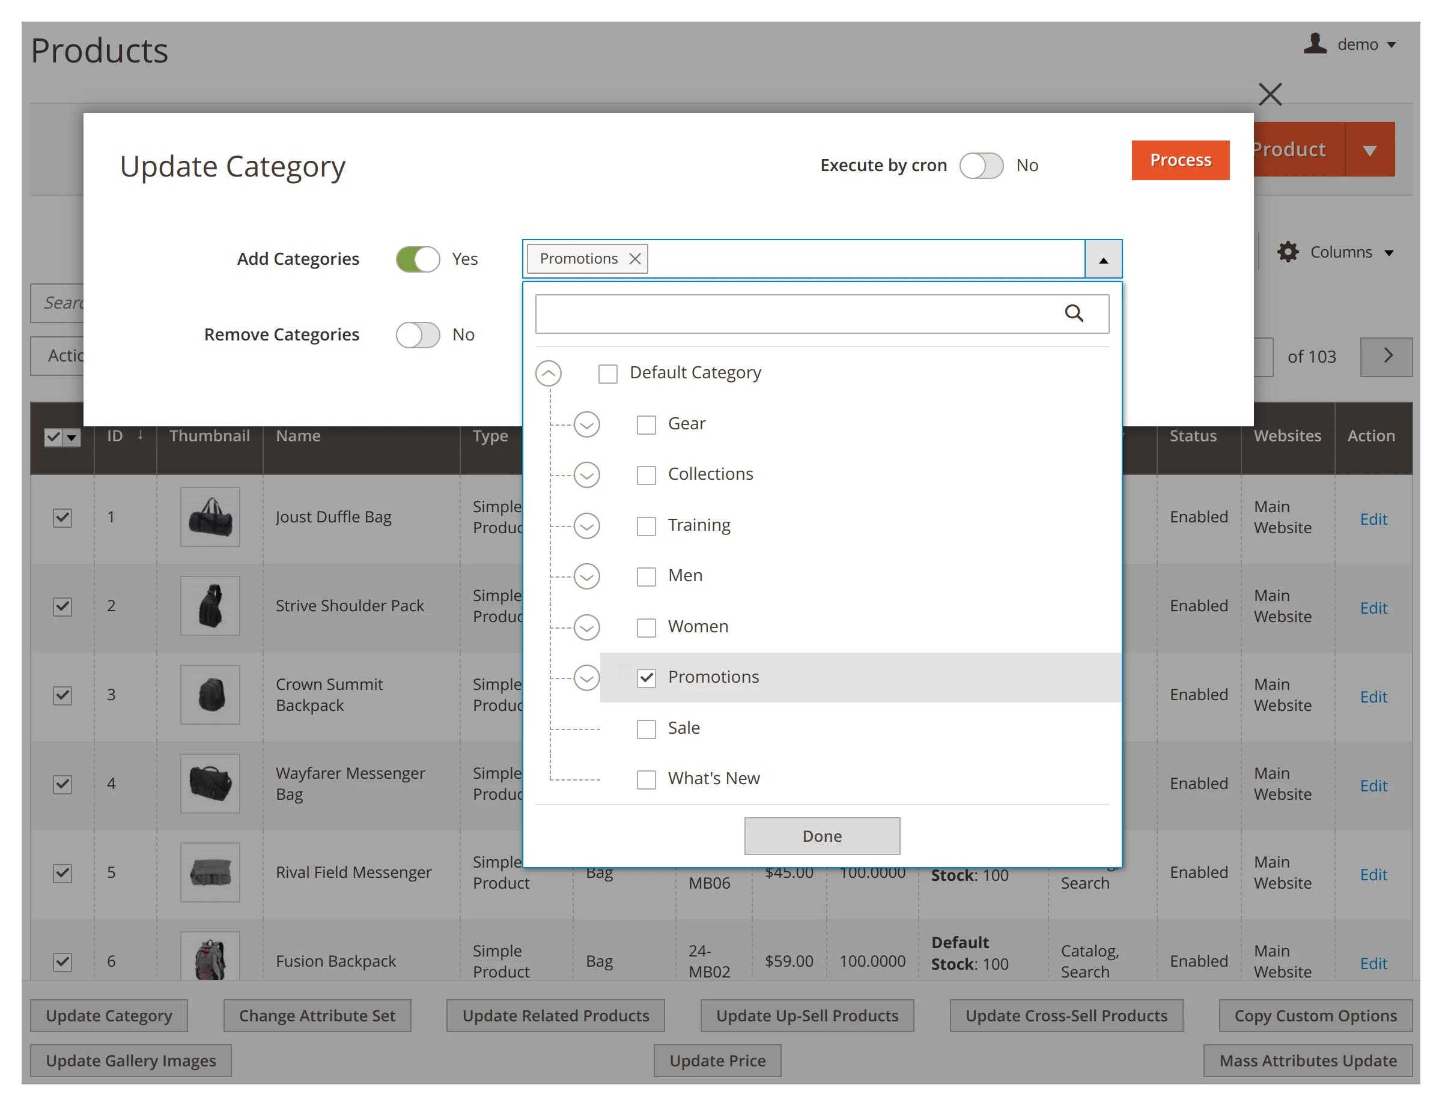Click the Columns gear icon
Screen dimensions: 1442x1106
point(1288,252)
